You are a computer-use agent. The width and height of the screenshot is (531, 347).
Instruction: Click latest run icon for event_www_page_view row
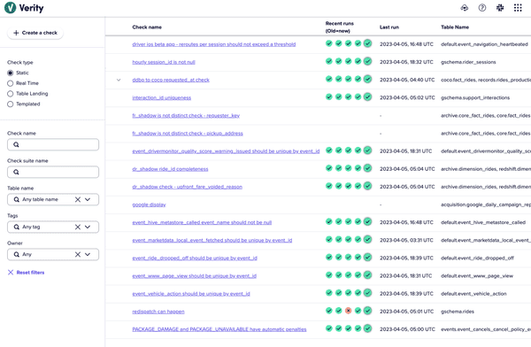(367, 274)
